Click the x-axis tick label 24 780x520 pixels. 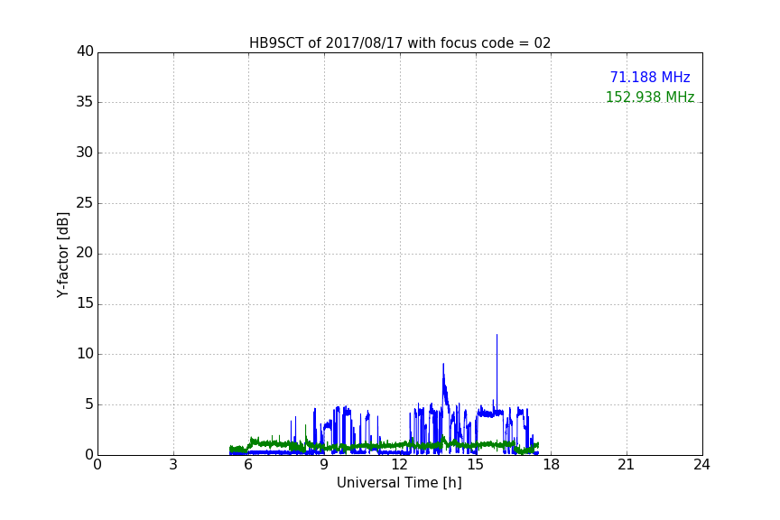(701, 465)
